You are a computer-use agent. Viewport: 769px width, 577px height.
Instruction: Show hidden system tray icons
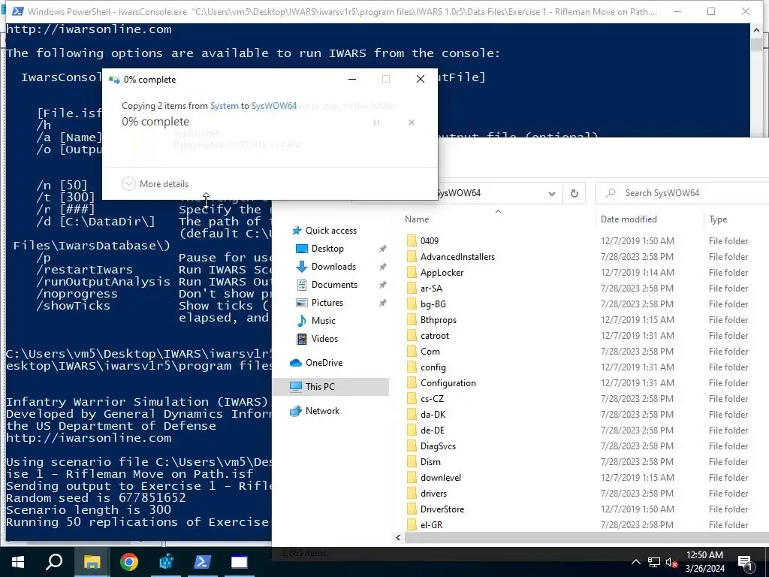pos(635,562)
